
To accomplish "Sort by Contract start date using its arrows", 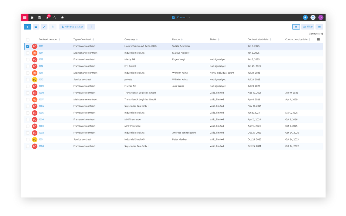I will [270, 39].
